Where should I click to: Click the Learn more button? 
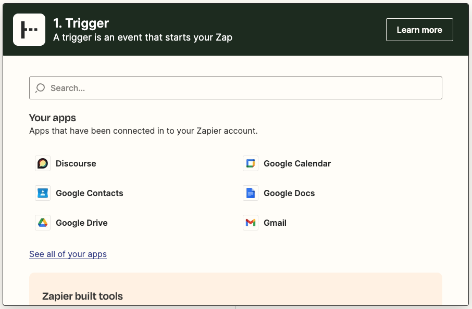click(x=419, y=30)
